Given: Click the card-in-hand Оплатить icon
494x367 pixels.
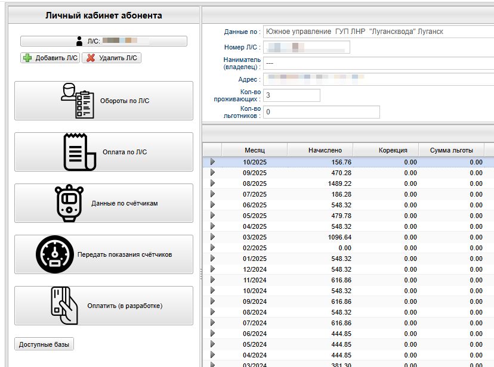Looking at the screenshot, I should tap(64, 306).
